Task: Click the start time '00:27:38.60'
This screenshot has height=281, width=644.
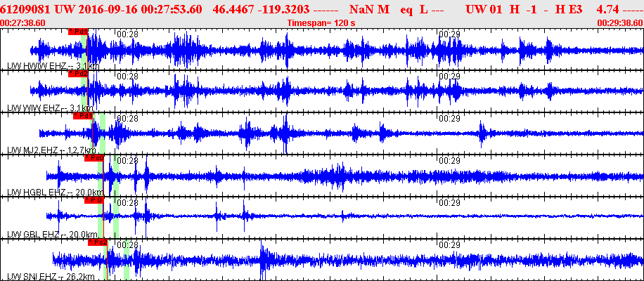Action: tap(23, 23)
